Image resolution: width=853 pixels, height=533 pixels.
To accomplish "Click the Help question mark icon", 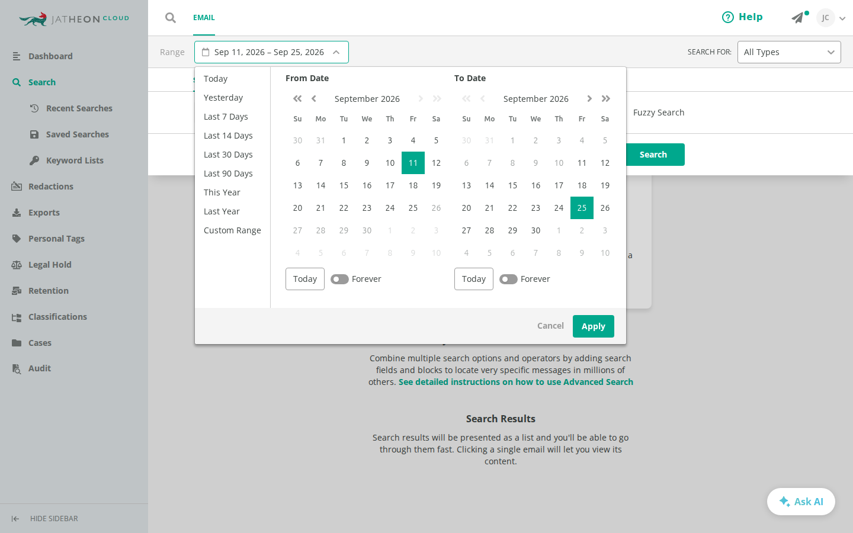I will (728, 17).
